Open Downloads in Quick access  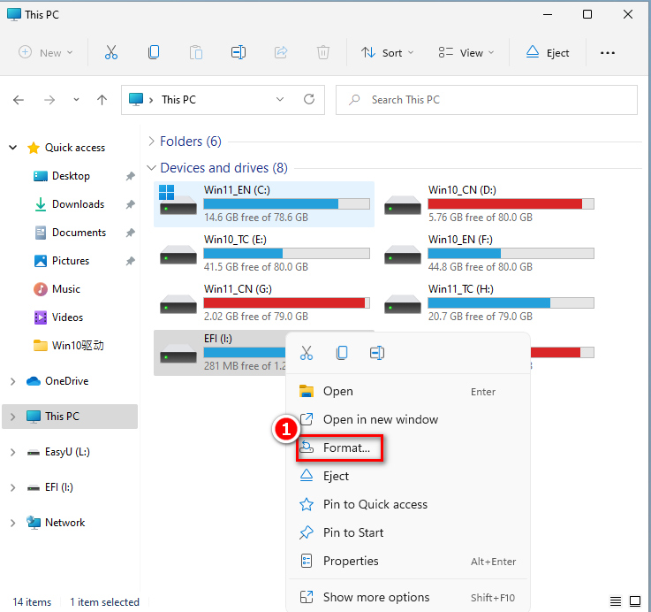click(78, 204)
